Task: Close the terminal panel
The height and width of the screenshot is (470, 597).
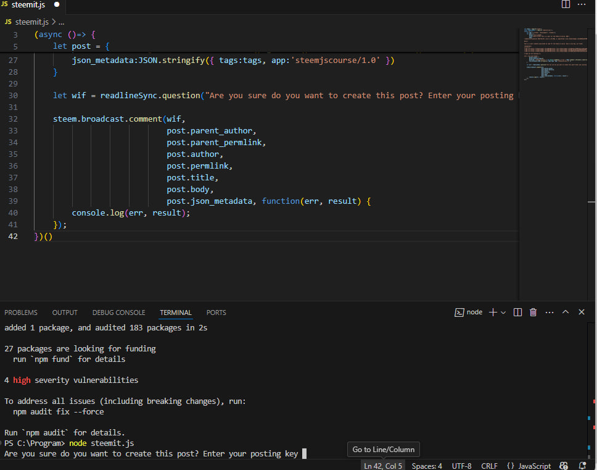Action: click(x=582, y=312)
